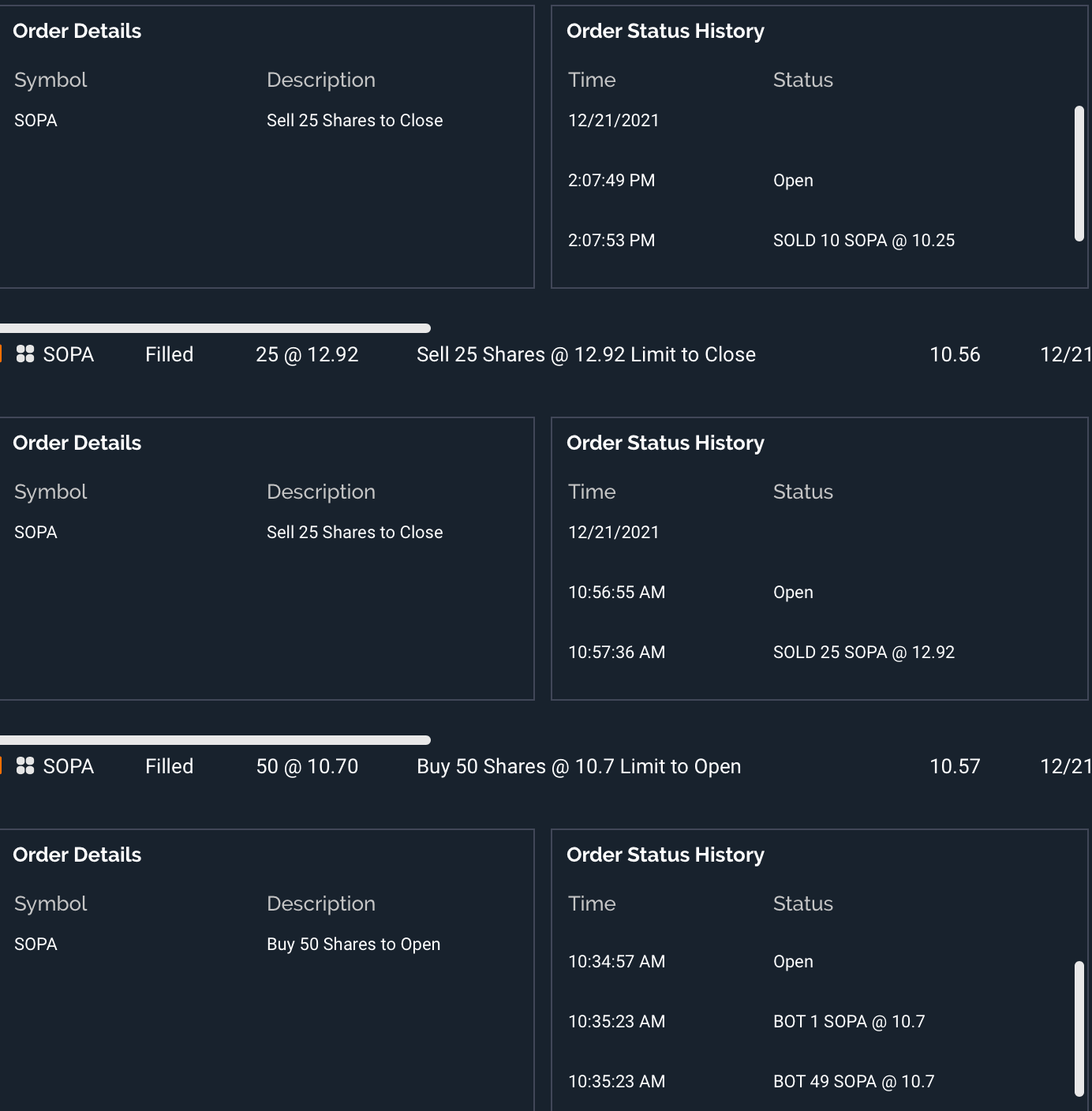Viewport: 1092px width, 1111px height.
Task: Click the 25 @ 12.92 fill quantity cell
Action: [307, 354]
